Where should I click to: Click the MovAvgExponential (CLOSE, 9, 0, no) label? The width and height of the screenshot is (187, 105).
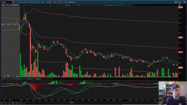pyautogui.click(x=117, y=5)
